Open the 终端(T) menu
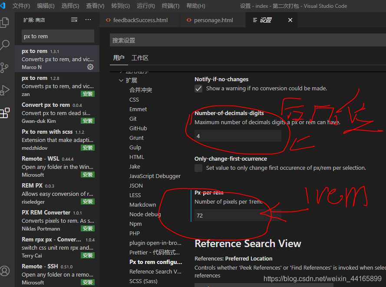The width and height of the screenshot is (386, 287). (x=171, y=6)
